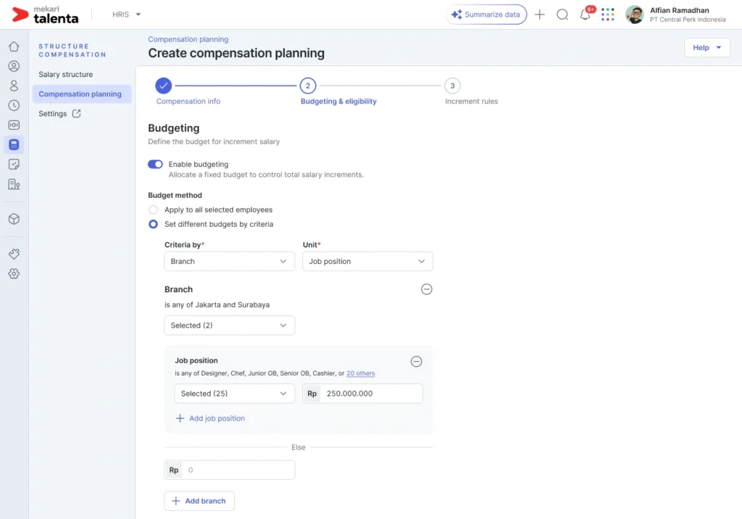Image resolution: width=742 pixels, height=519 pixels.
Task: Remove the Branch criteria with minus icon
Action: click(426, 289)
